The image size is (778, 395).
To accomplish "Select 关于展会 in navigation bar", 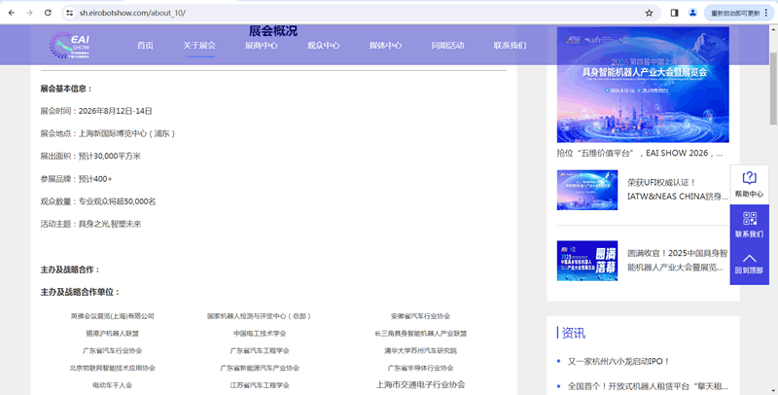I will click(x=199, y=46).
